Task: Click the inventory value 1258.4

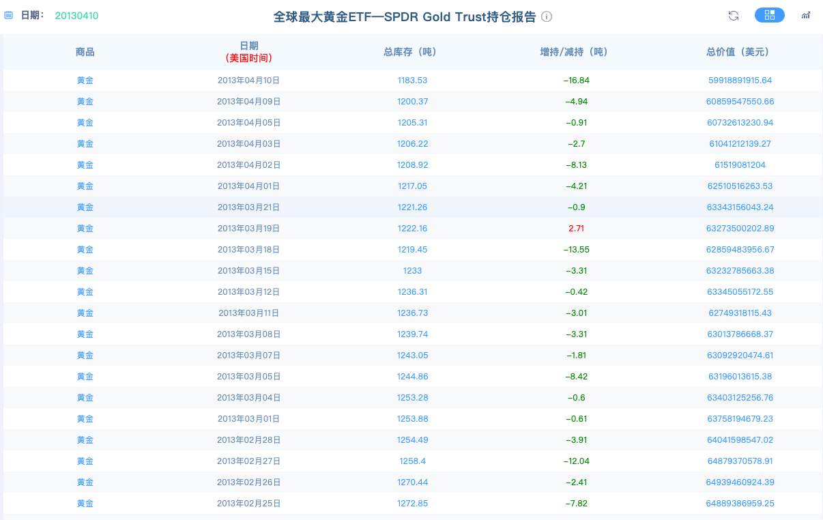Action: 412,461
